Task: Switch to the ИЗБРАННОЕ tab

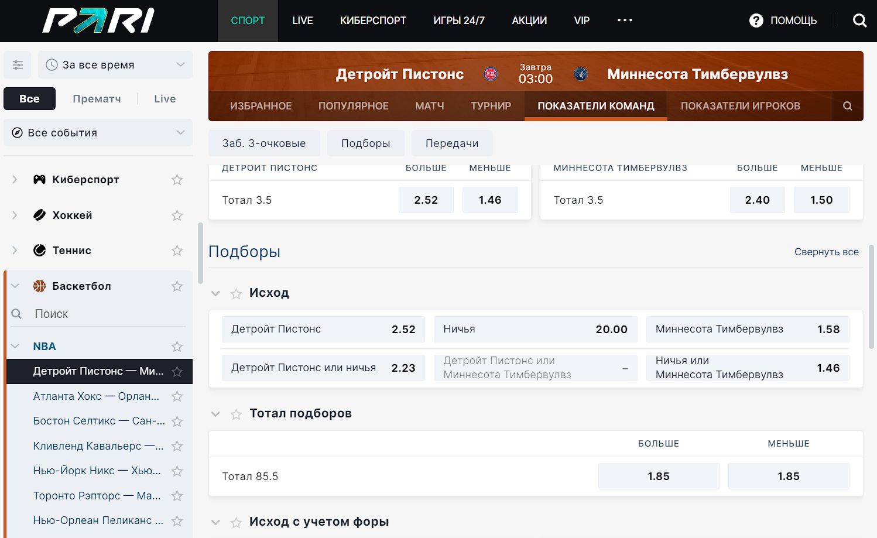Action: coord(261,106)
